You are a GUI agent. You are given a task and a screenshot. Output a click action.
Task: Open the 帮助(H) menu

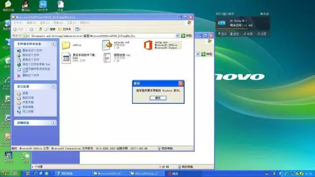[x=85, y=23]
